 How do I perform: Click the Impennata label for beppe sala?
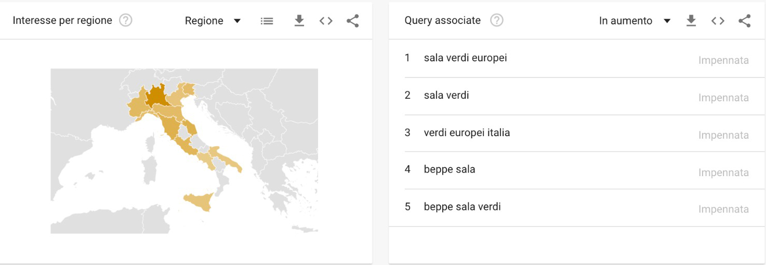click(723, 173)
